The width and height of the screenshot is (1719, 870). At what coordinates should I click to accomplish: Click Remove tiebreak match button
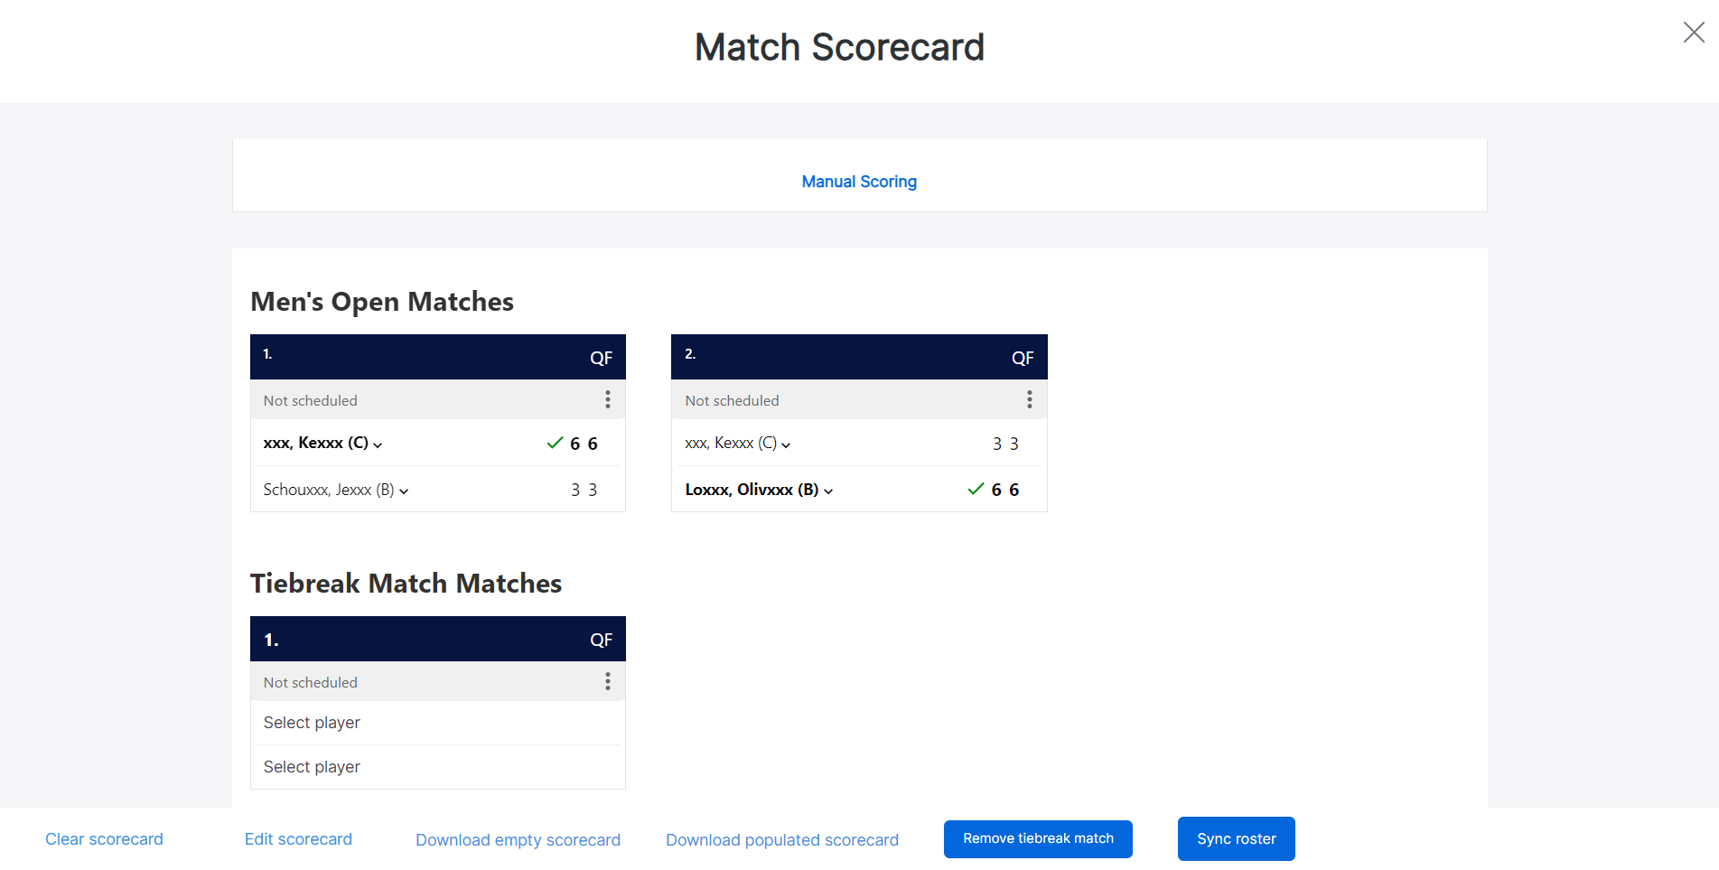coord(1038,838)
